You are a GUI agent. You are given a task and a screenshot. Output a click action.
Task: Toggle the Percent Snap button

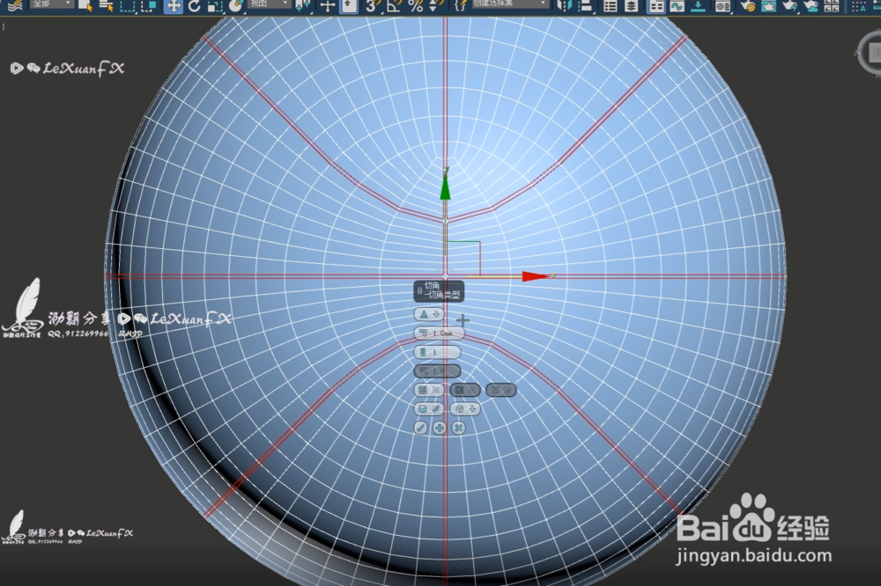(x=416, y=6)
